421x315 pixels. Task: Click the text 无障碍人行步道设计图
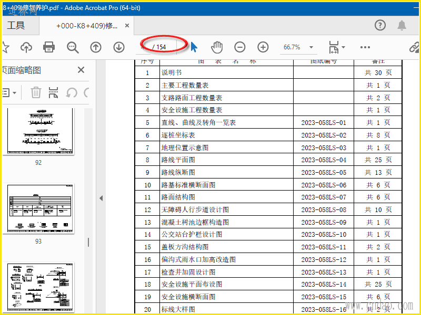coord(195,209)
